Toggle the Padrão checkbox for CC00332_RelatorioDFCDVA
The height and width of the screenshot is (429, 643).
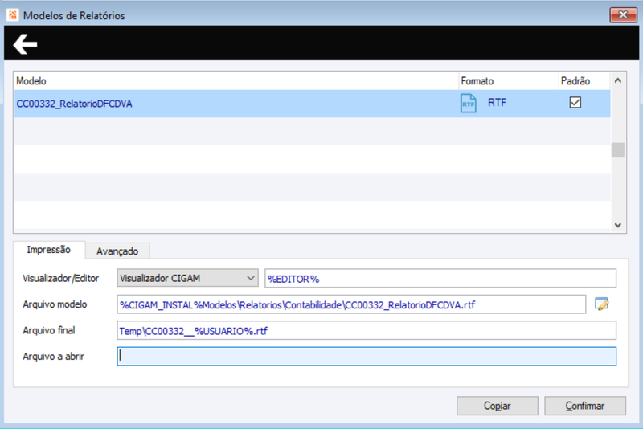tap(575, 103)
